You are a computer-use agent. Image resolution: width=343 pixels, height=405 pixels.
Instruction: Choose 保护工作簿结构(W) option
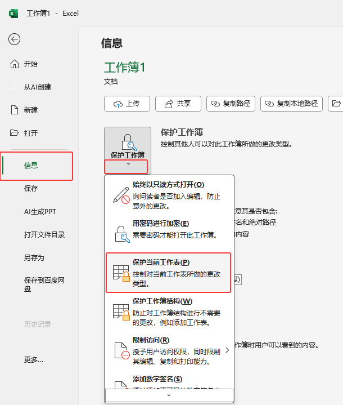[169, 311]
